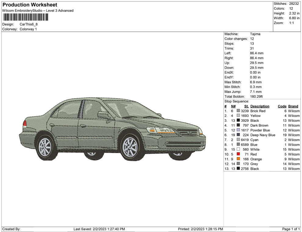This screenshot has height=232, width=302.
Task: Click the Deep Navy Blue color swatch
Action: (238, 135)
